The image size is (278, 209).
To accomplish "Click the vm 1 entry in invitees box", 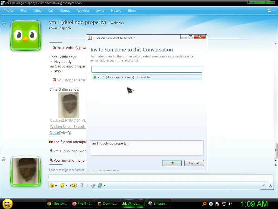I will click(109, 143).
